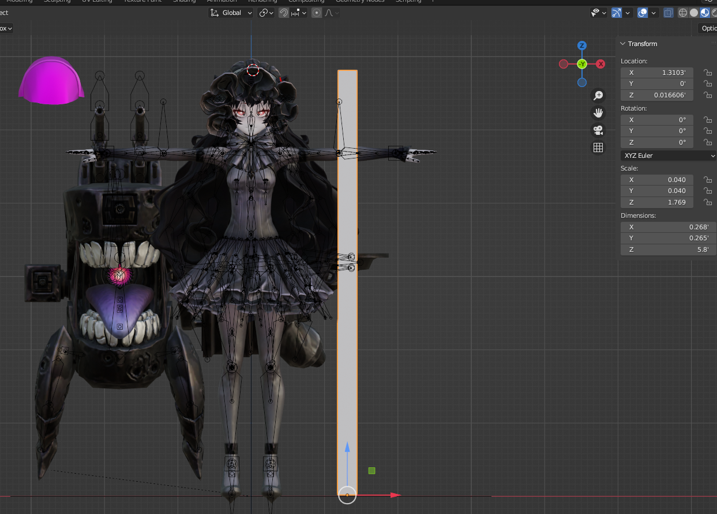Toggle camera view with the camera icon
This screenshot has height=514, width=717.
598,130
